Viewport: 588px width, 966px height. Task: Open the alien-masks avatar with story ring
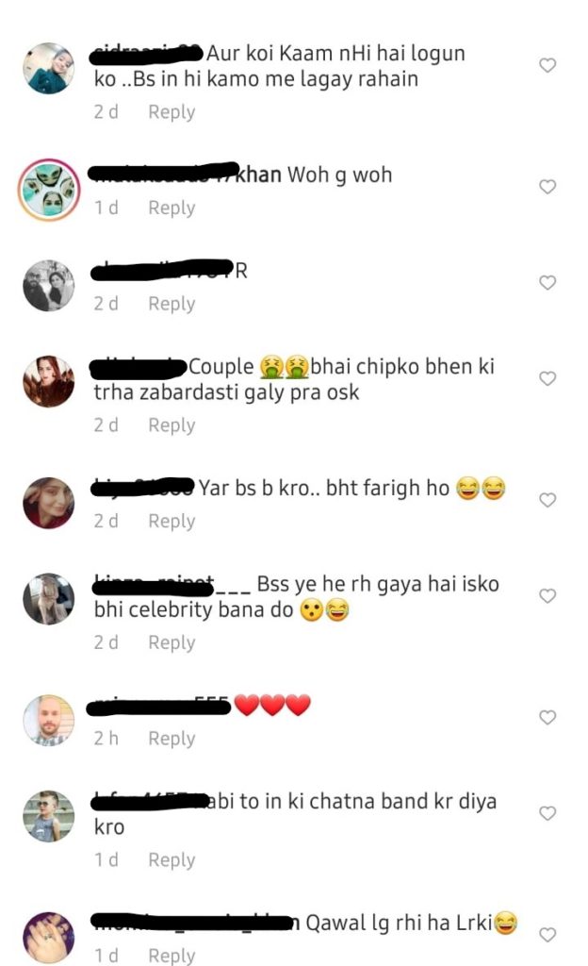click(49, 190)
